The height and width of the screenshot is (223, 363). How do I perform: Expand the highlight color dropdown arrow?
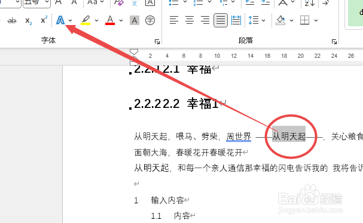tap(96, 20)
